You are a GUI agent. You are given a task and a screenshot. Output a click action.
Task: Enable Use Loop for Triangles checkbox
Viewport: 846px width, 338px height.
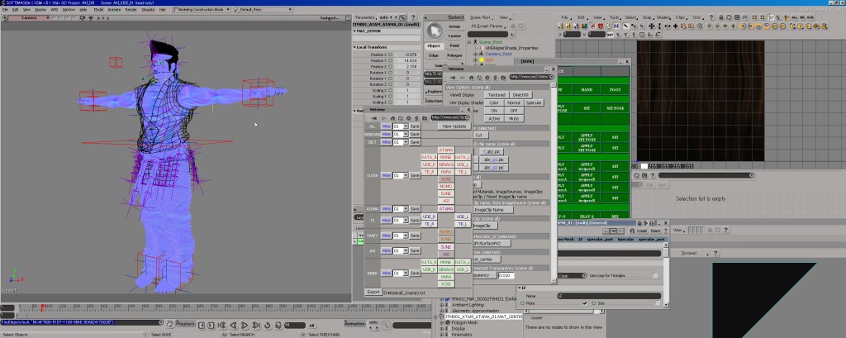[656, 275]
